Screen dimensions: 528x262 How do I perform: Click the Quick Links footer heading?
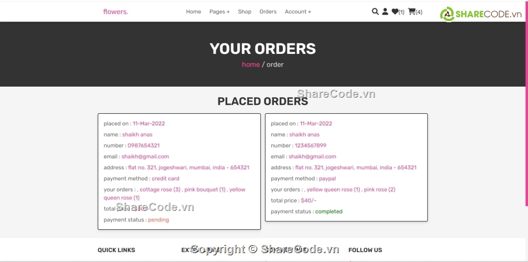point(116,250)
